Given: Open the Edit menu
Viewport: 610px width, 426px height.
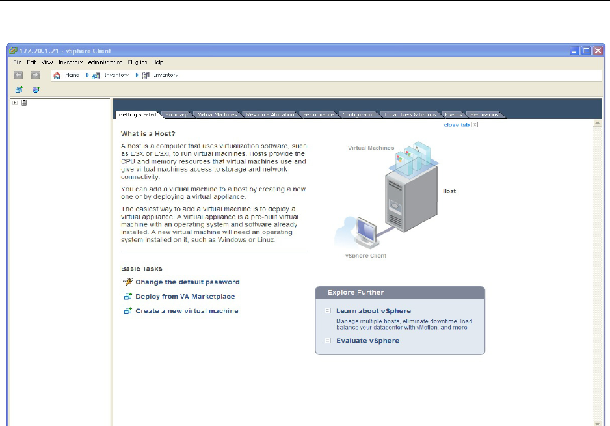Looking at the screenshot, I should 31,62.
